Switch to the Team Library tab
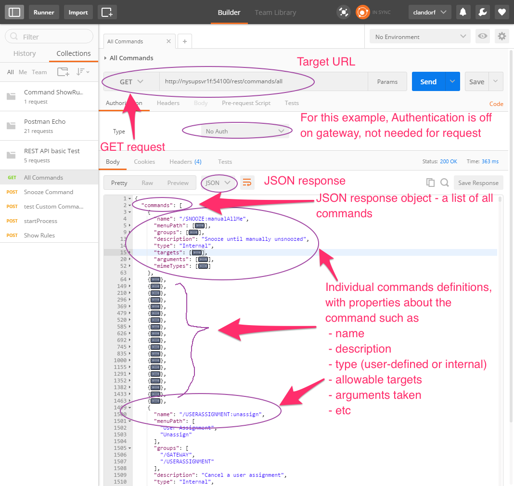 point(275,13)
